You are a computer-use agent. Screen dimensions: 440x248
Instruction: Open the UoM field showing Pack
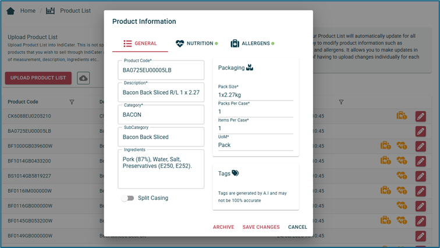coord(256,145)
